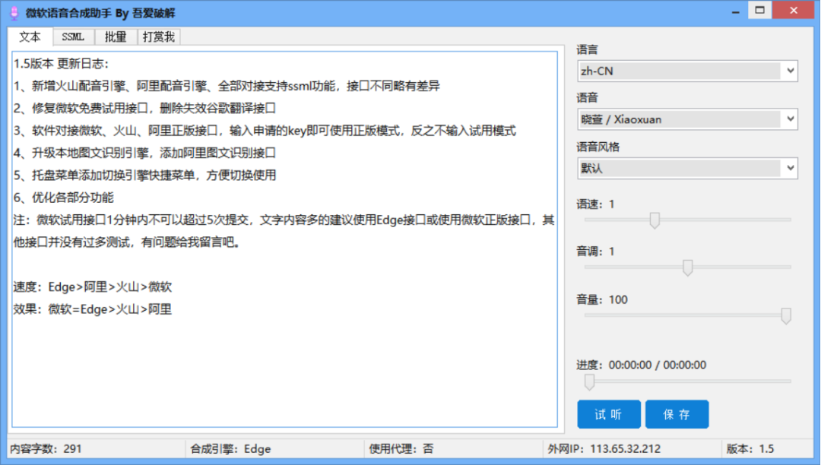Click the line starting "2、修复微软免费试用接口"
Screen dimensions: 821x465
tap(145, 109)
